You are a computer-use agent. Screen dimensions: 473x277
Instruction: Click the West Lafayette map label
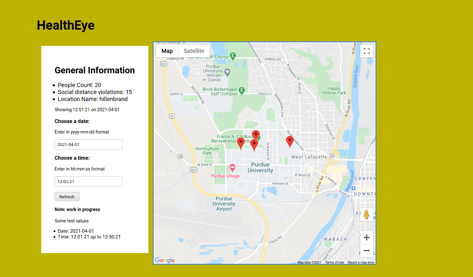(309, 157)
